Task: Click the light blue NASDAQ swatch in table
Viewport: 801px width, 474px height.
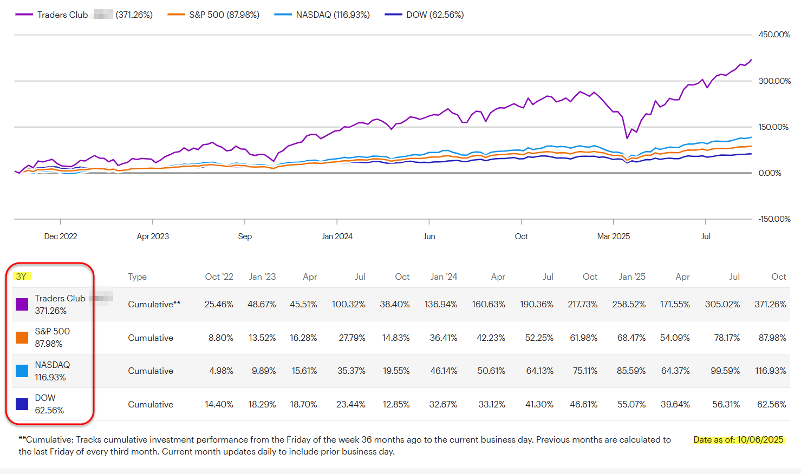Action: (22, 371)
